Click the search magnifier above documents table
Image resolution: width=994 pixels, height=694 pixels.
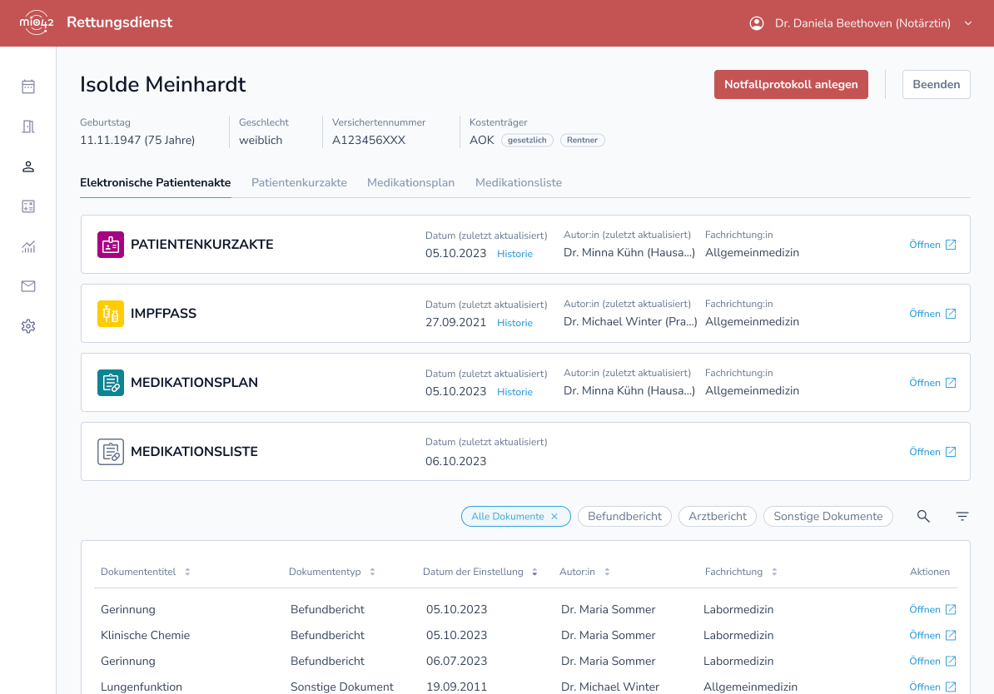click(x=923, y=516)
